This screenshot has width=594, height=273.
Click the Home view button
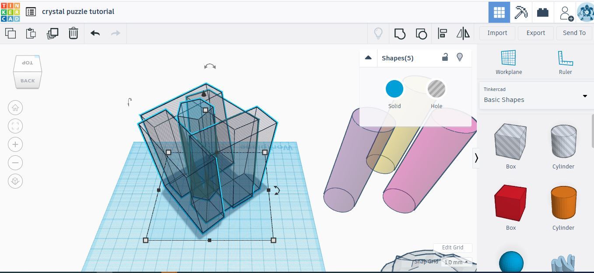(15, 108)
